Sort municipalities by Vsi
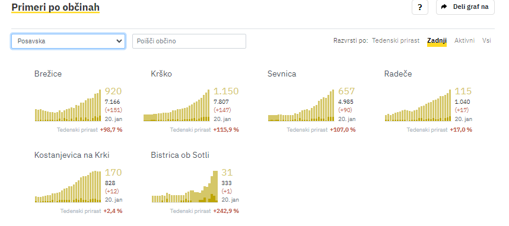This screenshot has width=509, height=226. 486,40
